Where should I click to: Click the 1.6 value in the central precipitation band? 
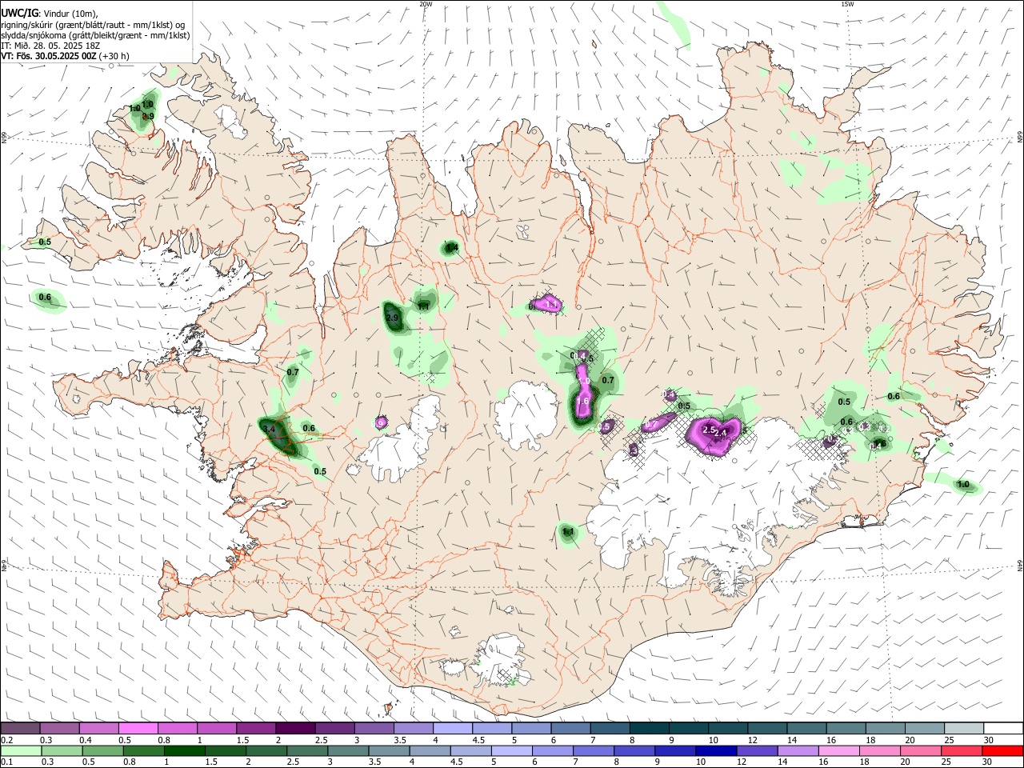pyautogui.click(x=583, y=401)
